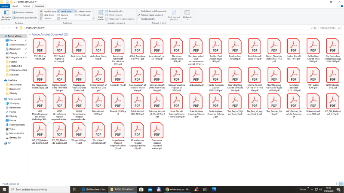
Task: Open Řadit podle sort dropdown
Action: click(101, 15)
